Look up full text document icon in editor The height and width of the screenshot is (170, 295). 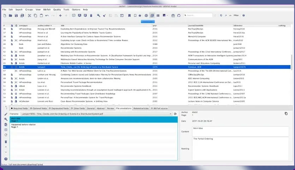[x=6, y=124]
